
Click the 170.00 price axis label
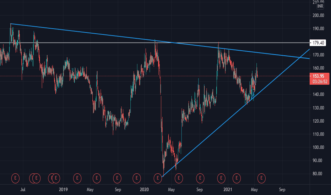coord(318,55)
